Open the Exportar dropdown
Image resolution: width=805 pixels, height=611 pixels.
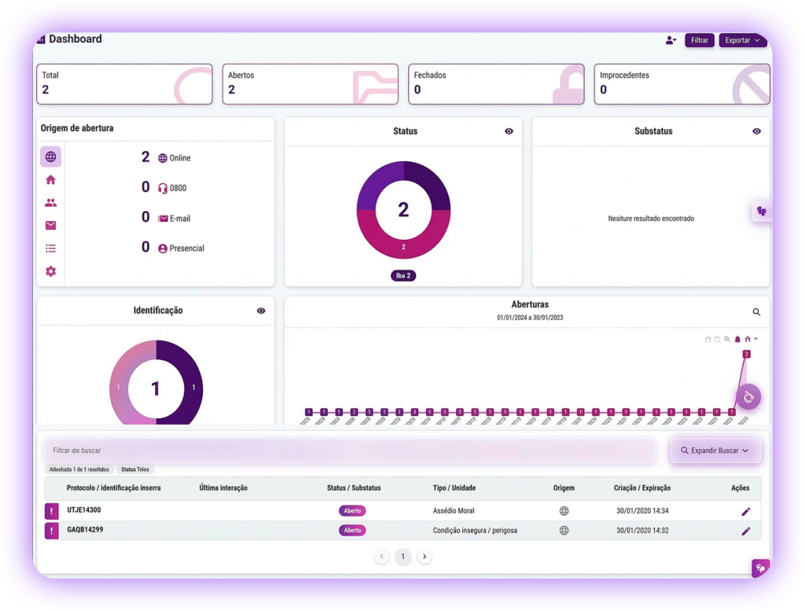click(x=742, y=40)
